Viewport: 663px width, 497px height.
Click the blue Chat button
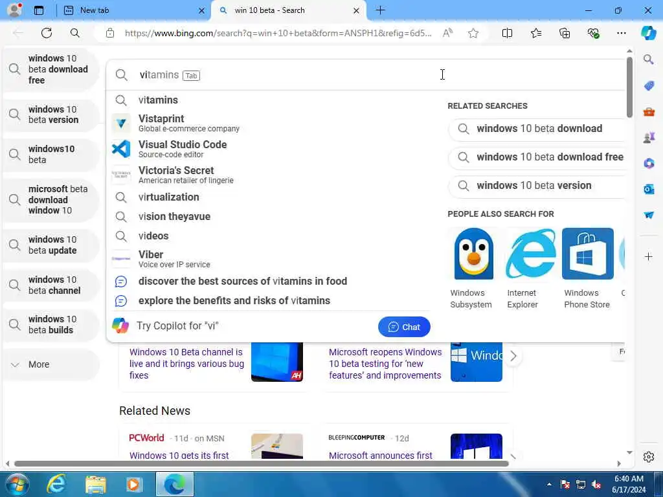(x=404, y=327)
